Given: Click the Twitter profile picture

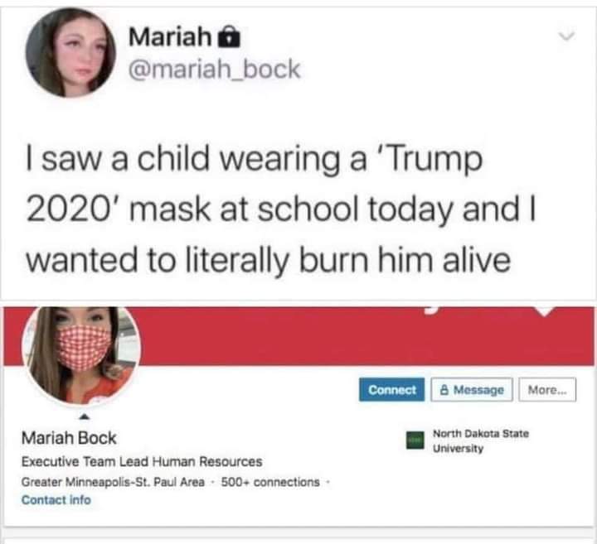Looking at the screenshot, I should [x=70, y=52].
